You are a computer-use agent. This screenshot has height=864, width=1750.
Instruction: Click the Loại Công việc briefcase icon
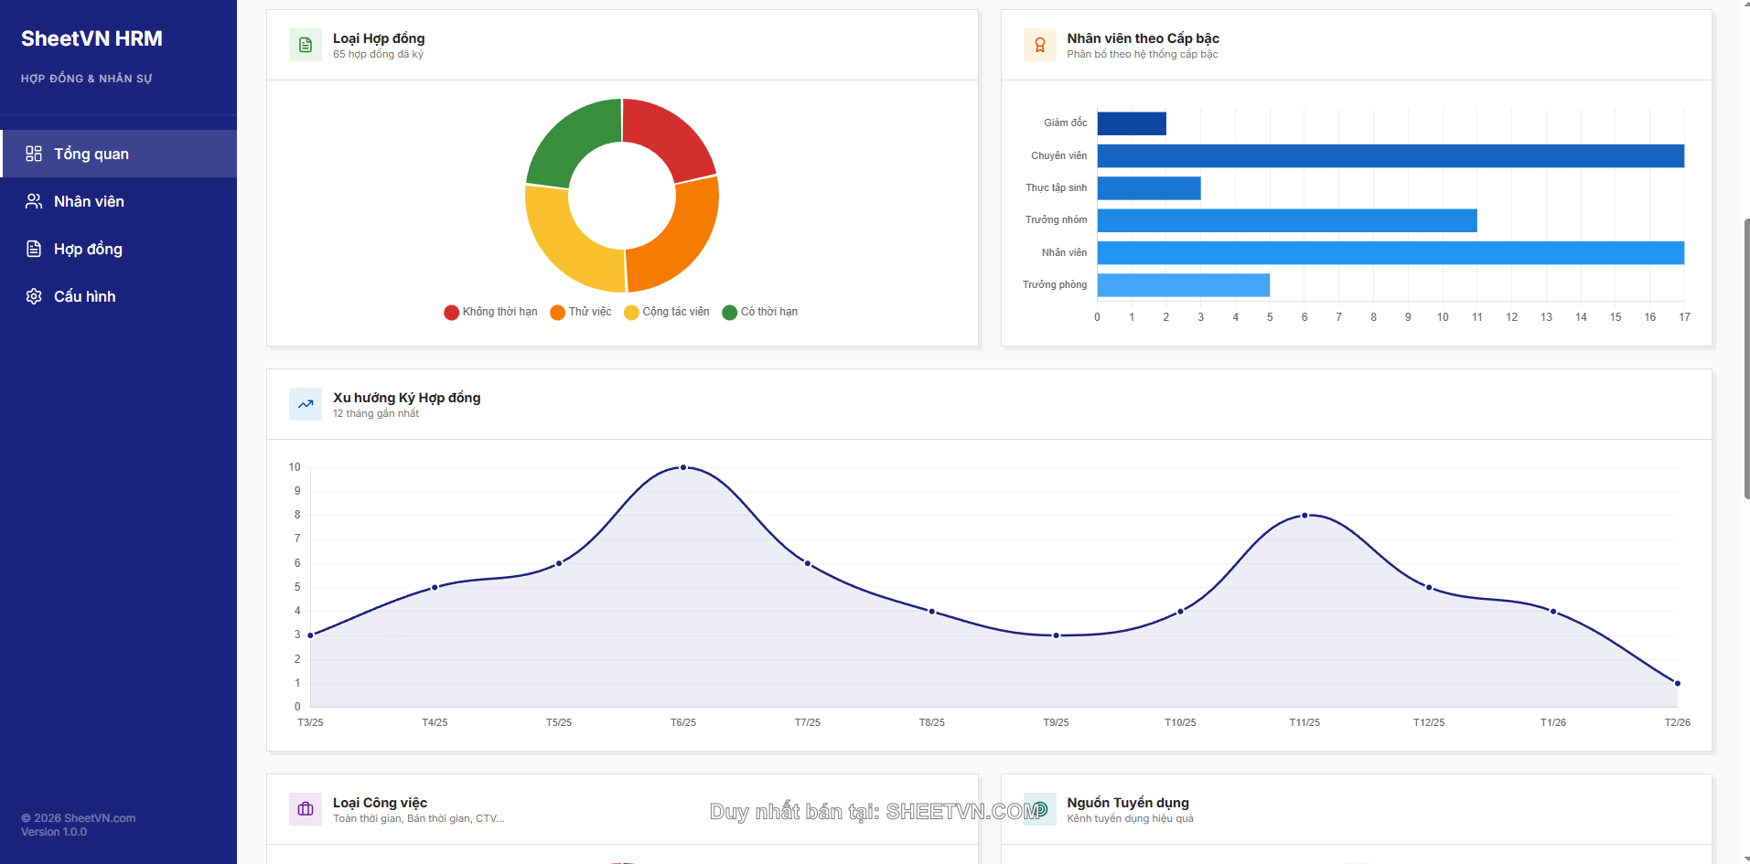(x=306, y=809)
